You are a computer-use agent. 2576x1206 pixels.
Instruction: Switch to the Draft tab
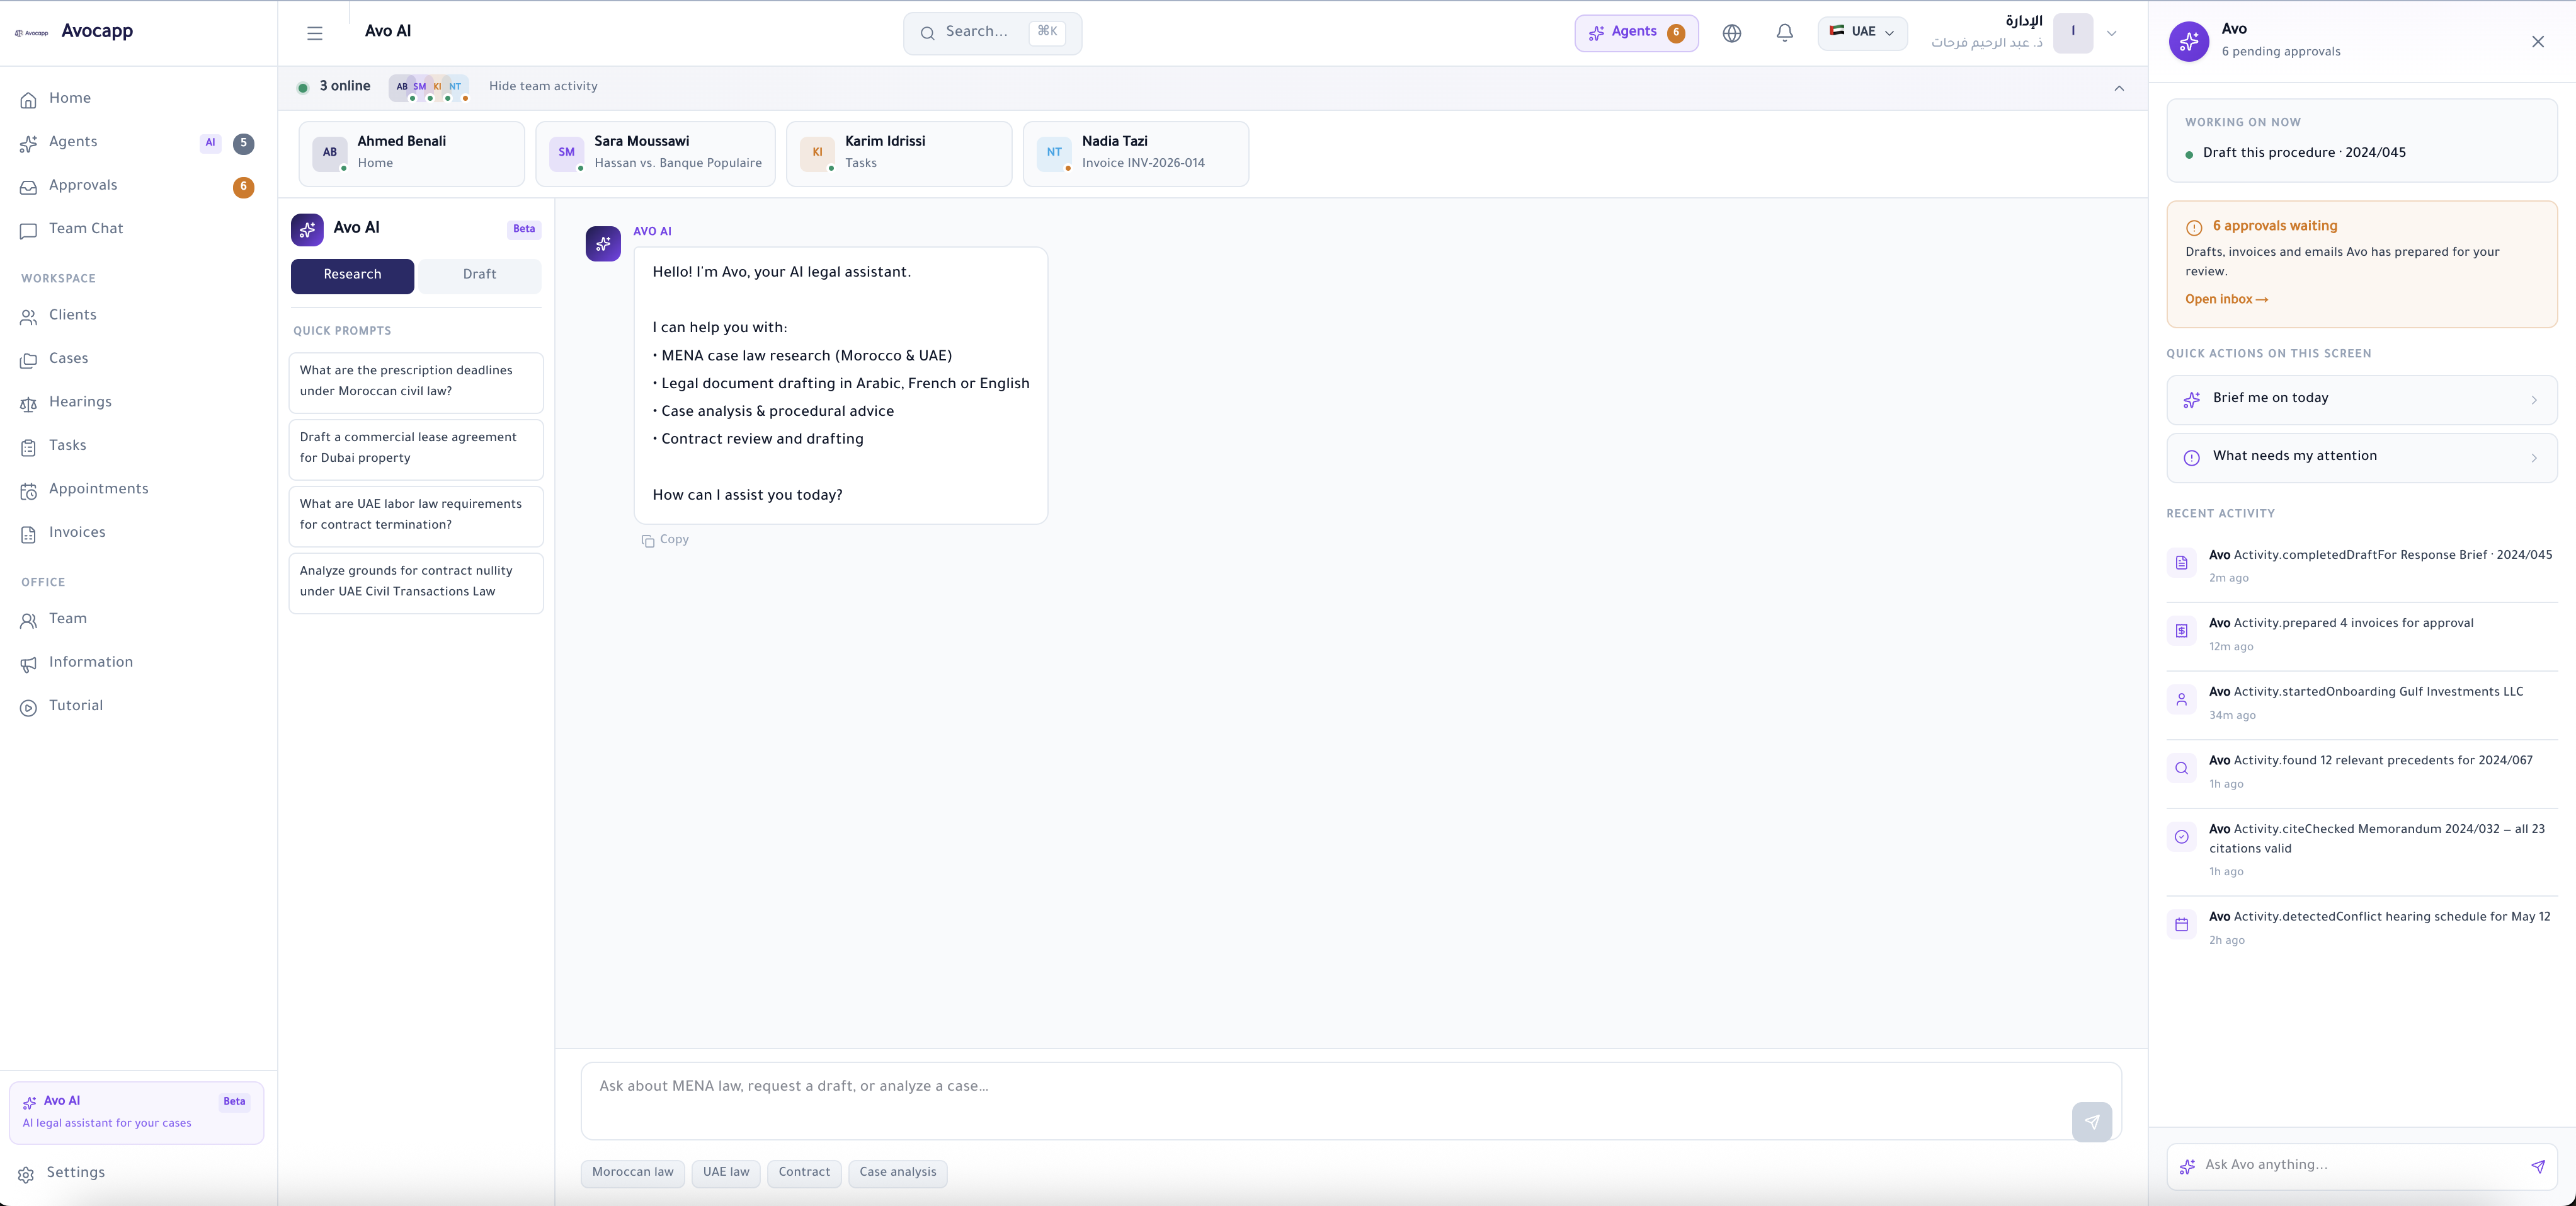[480, 275]
